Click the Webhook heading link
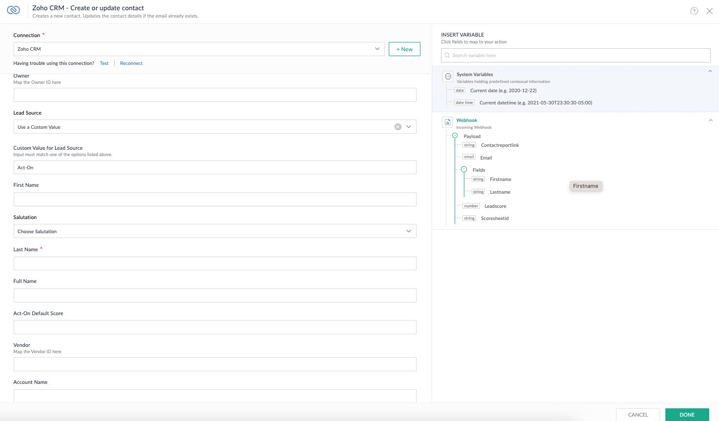 [x=467, y=120]
